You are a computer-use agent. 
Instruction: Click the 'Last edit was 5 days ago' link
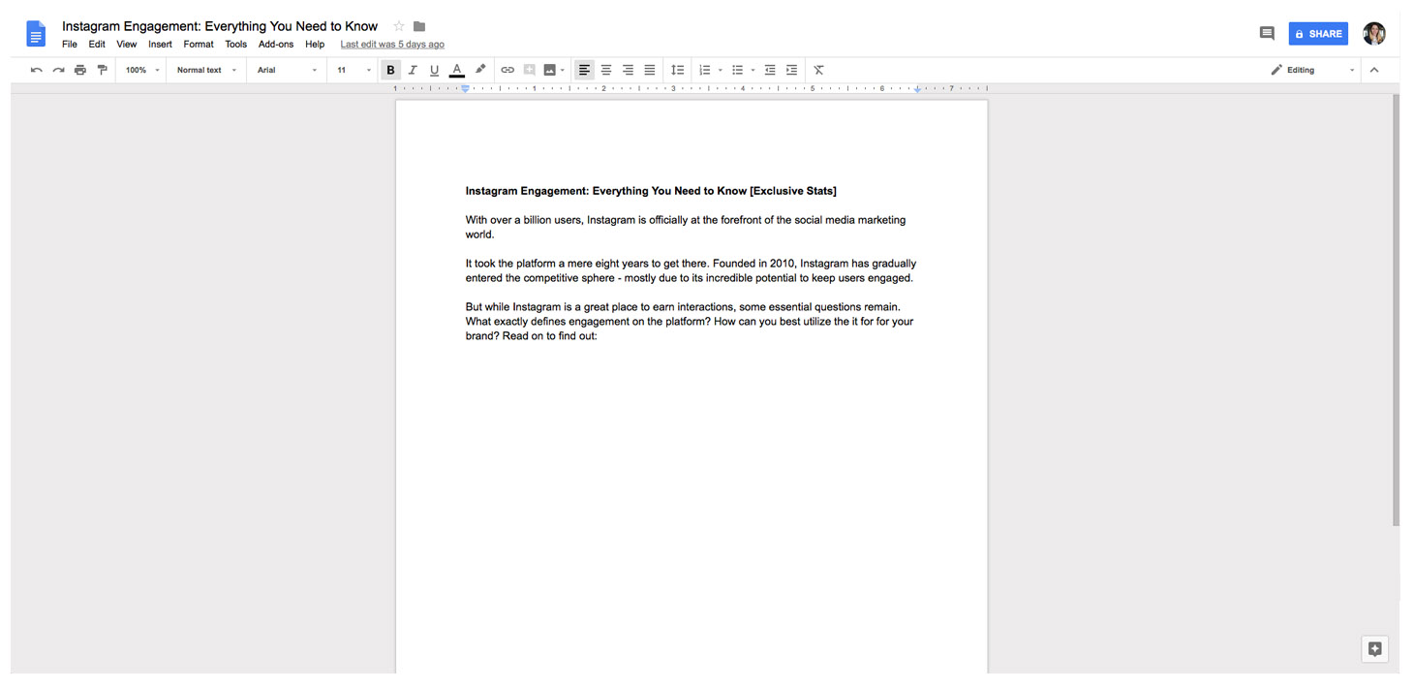pyautogui.click(x=392, y=45)
